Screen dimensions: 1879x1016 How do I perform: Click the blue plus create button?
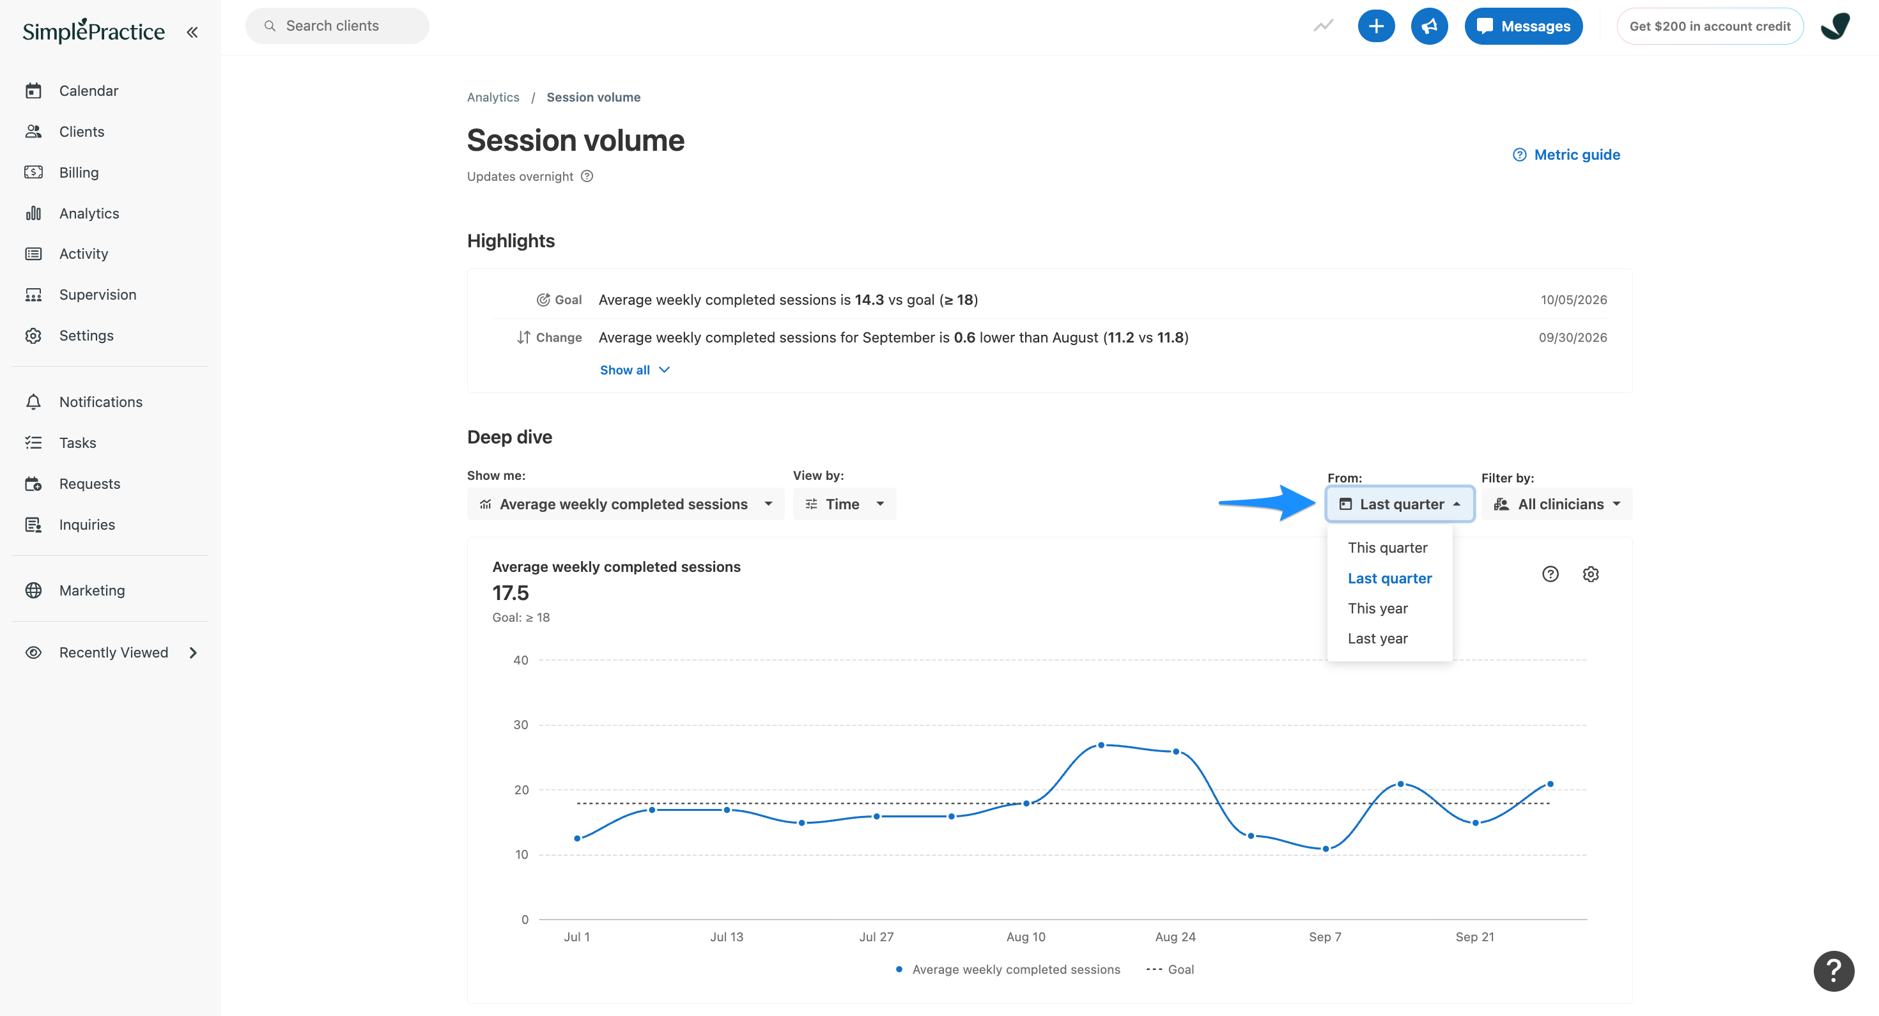click(x=1375, y=26)
